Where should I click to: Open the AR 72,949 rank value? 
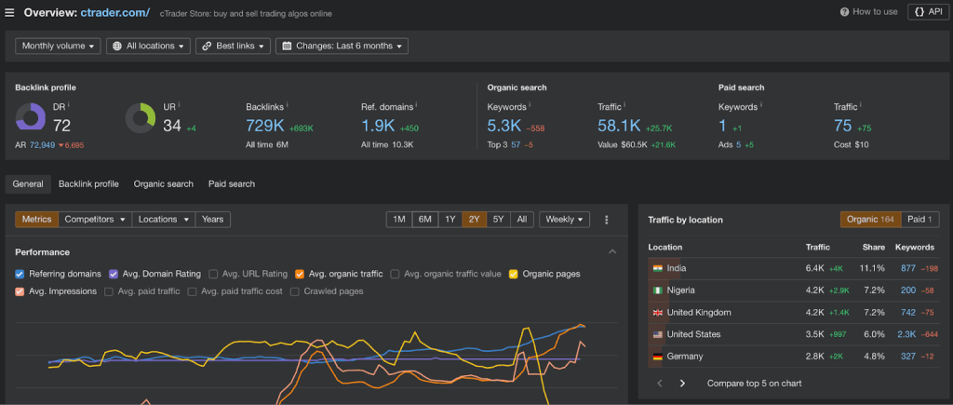pos(42,145)
